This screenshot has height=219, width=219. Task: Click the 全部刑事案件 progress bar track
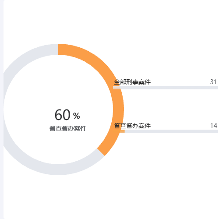pos(166,88)
